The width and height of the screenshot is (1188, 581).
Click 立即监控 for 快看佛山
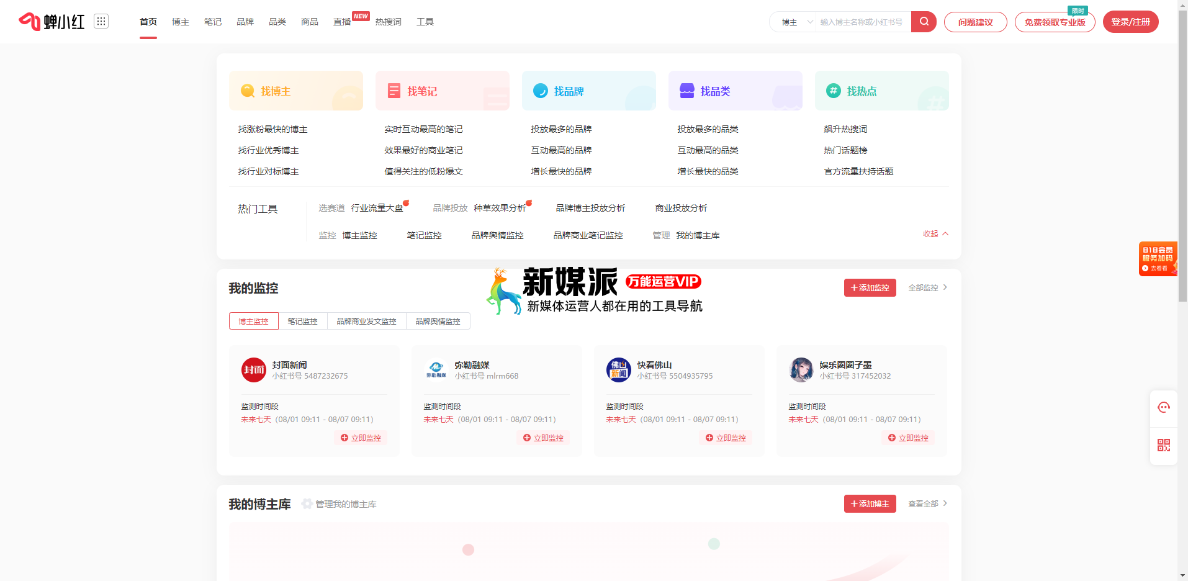pos(726,438)
